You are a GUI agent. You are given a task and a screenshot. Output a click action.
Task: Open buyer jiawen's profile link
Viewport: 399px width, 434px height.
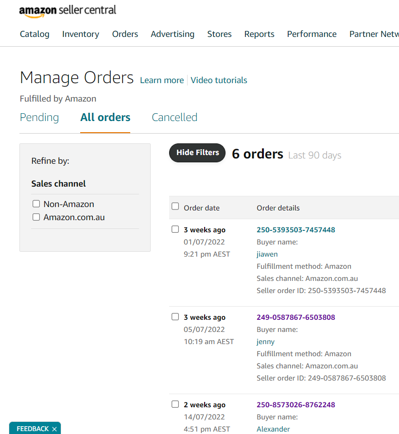click(267, 254)
